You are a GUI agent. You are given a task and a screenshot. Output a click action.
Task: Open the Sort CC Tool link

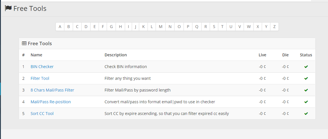42,114
